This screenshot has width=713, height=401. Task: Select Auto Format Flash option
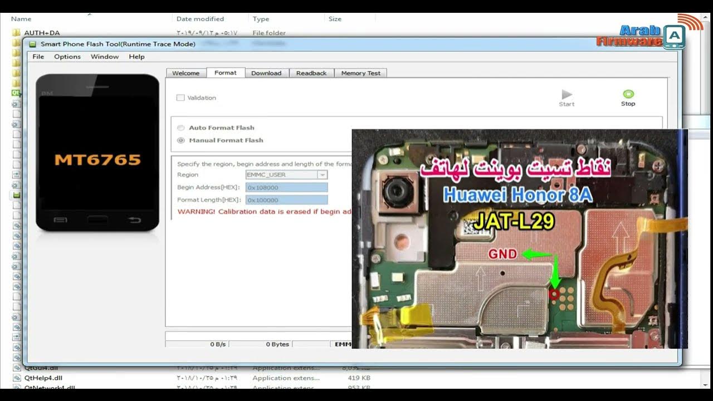(x=181, y=128)
